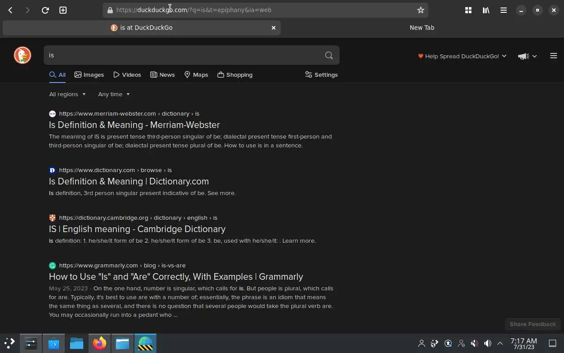This screenshot has height=353, width=564.
Task: Open the megaphone announcements dropdown
Action: pyautogui.click(x=527, y=56)
